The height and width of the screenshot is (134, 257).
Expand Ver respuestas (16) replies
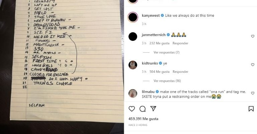pyautogui.click(x=167, y=81)
